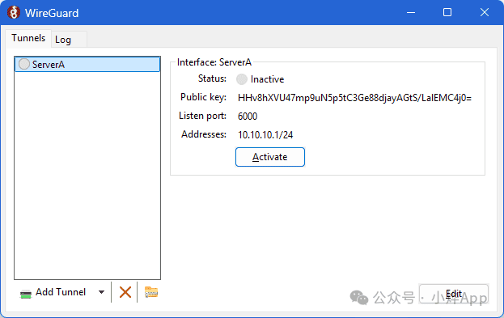Open the Add Tunnel dropdown arrow
This screenshot has height=318, width=504.
point(102,292)
